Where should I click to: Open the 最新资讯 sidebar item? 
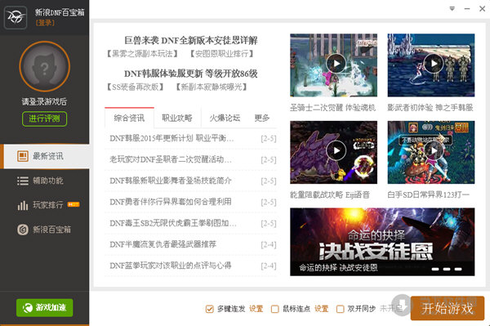pyautogui.click(x=45, y=156)
